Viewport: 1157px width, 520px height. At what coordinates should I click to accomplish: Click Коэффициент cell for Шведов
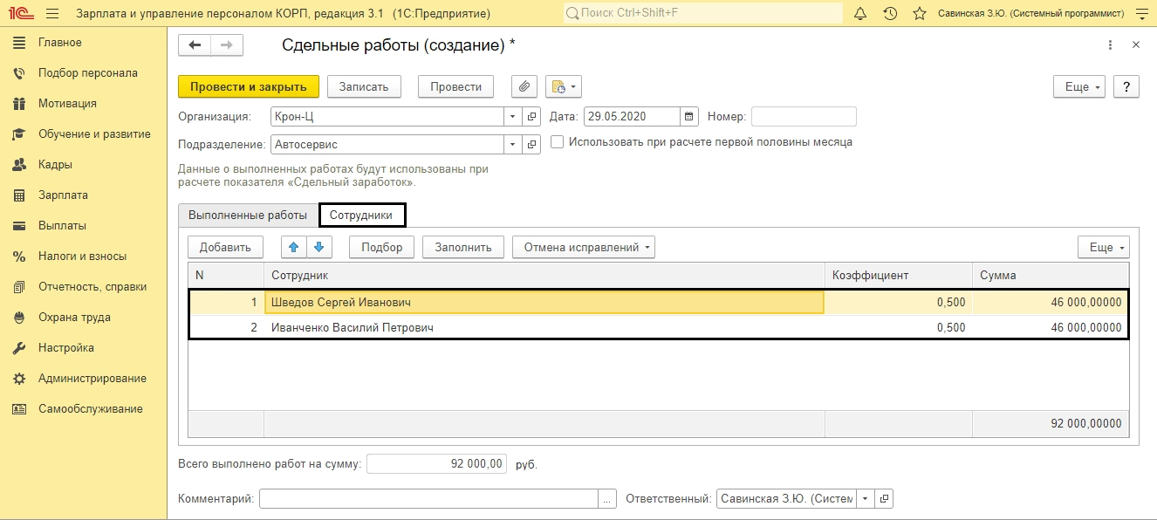899,302
